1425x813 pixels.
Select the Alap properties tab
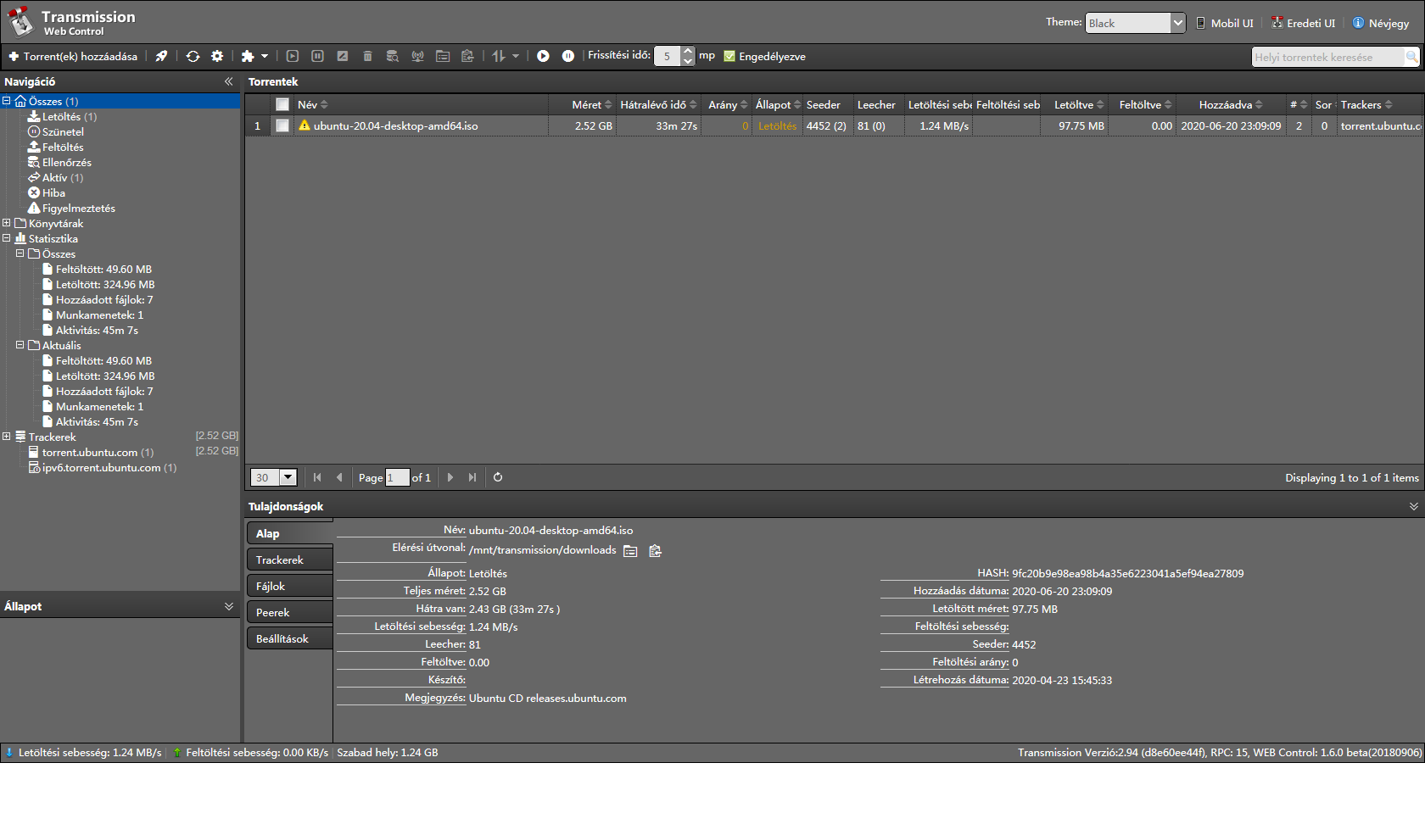click(x=289, y=534)
